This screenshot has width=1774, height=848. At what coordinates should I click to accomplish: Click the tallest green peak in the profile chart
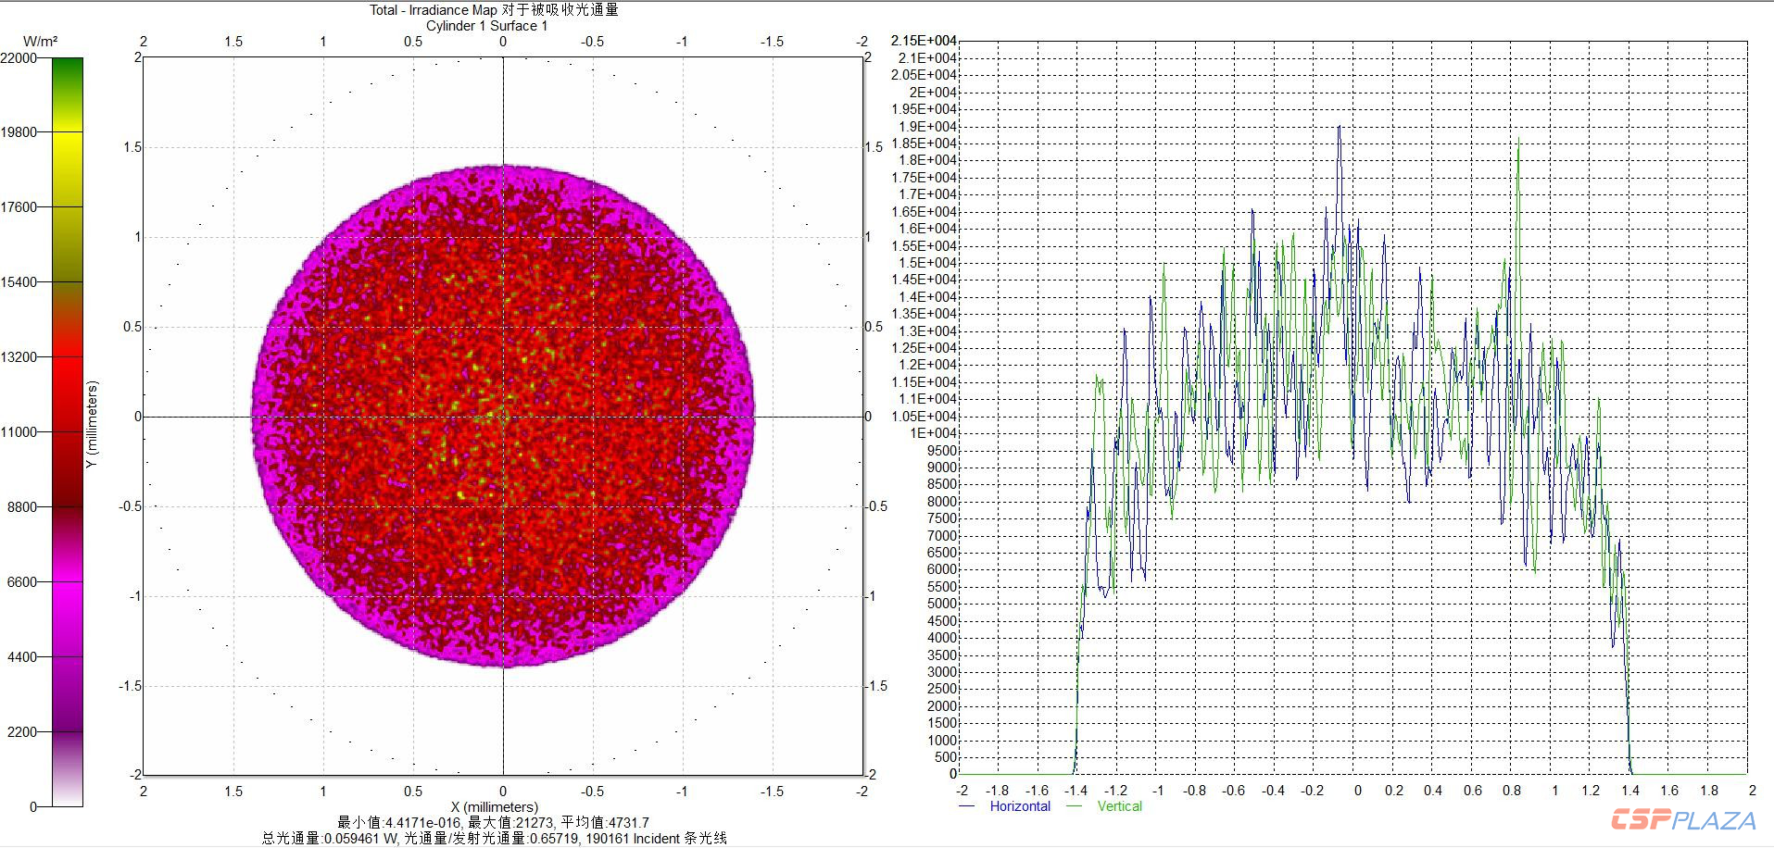(x=1519, y=141)
